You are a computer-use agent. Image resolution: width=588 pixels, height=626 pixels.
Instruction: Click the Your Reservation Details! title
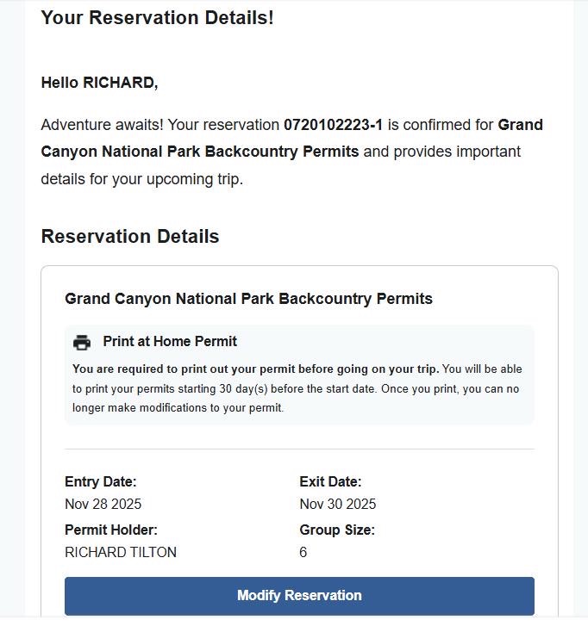(157, 17)
